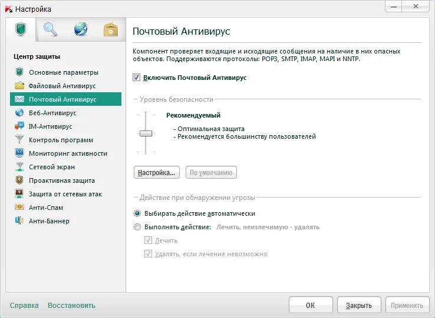The height and width of the screenshot is (318, 435).
Task: Open the Advanced settings box tab
Action: click(111, 29)
